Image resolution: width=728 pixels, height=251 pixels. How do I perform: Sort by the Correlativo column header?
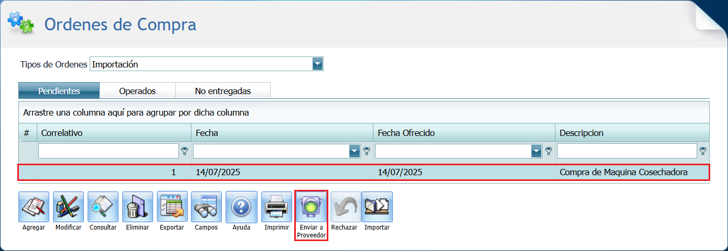coord(114,133)
